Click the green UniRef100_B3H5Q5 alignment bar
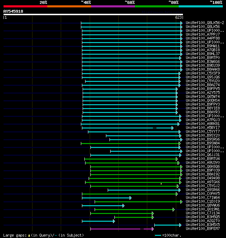Image resolution: width=226 pixels, height=238 pixels. click(133, 218)
